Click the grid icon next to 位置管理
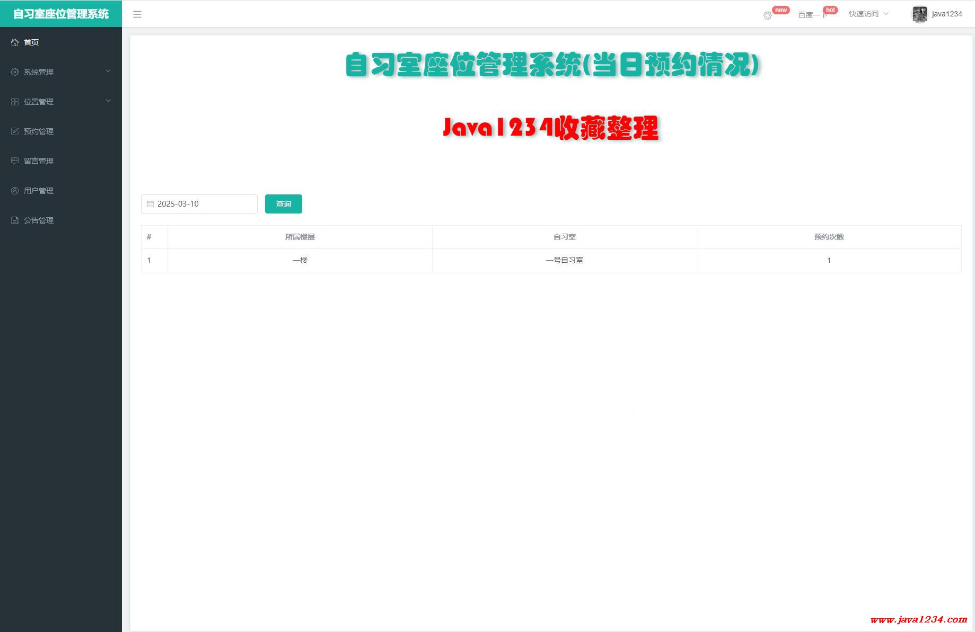Image resolution: width=975 pixels, height=632 pixels. point(15,102)
